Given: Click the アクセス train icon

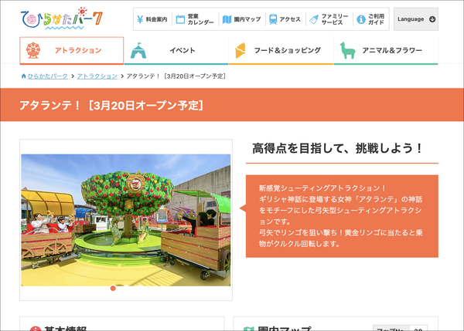Looking at the screenshot, I should [x=273, y=19].
